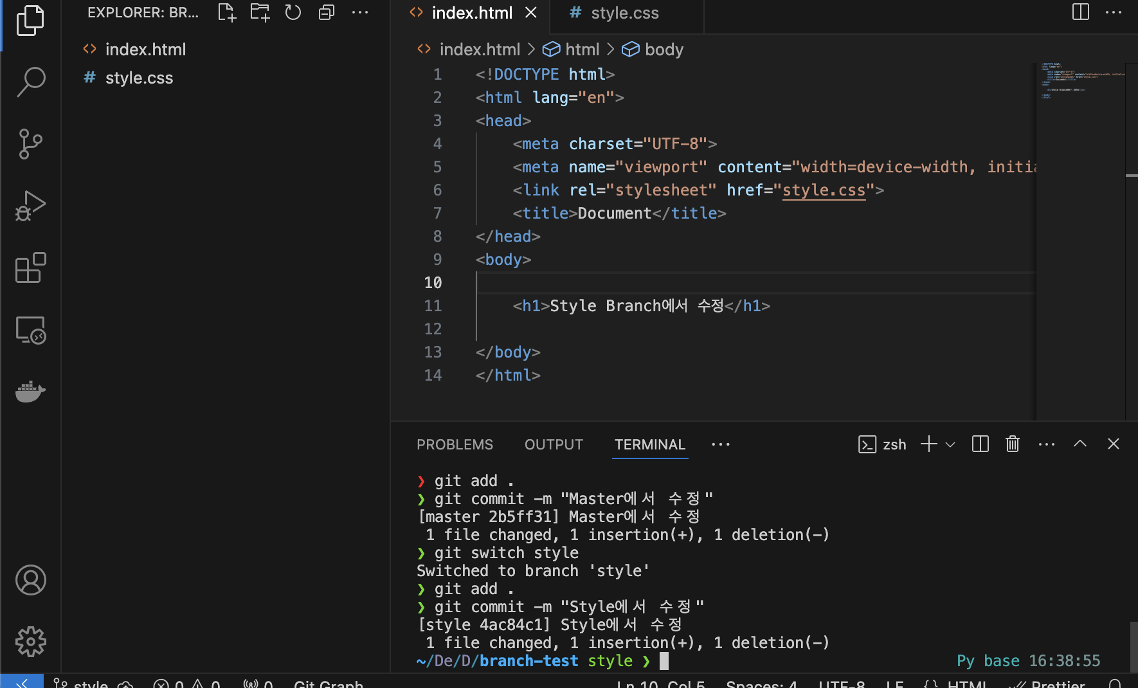Click Ln 10, Col 5 cursor position

[660, 683]
